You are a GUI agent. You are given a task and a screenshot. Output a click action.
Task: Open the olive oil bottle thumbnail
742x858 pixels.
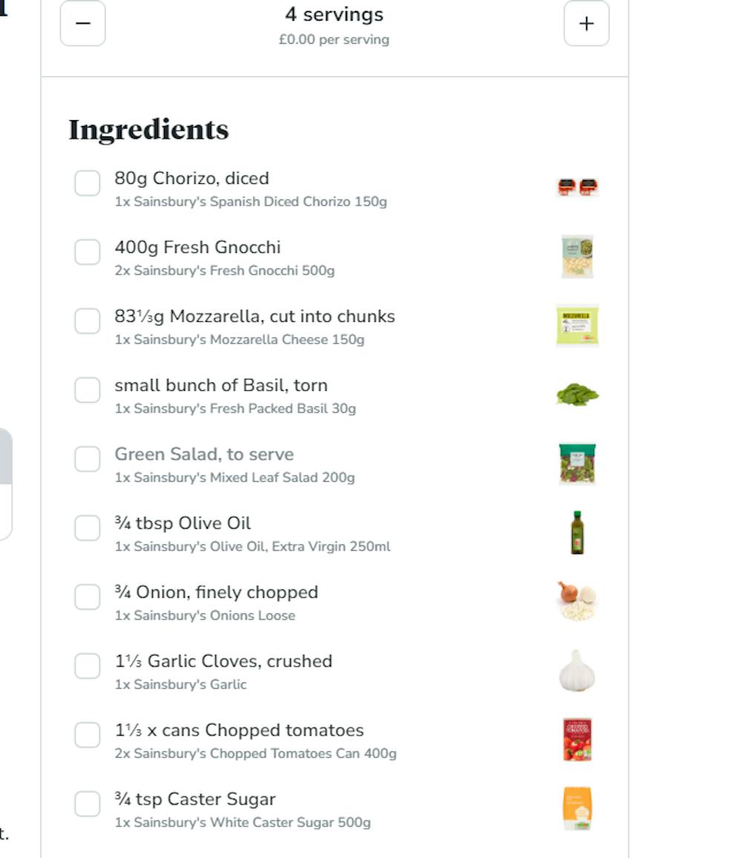[x=577, y=532]
